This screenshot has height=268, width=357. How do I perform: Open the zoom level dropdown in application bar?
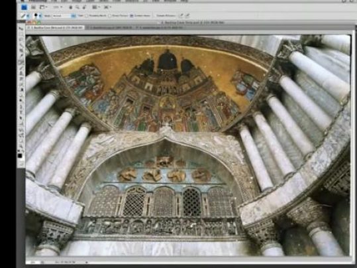click(58, 7)
